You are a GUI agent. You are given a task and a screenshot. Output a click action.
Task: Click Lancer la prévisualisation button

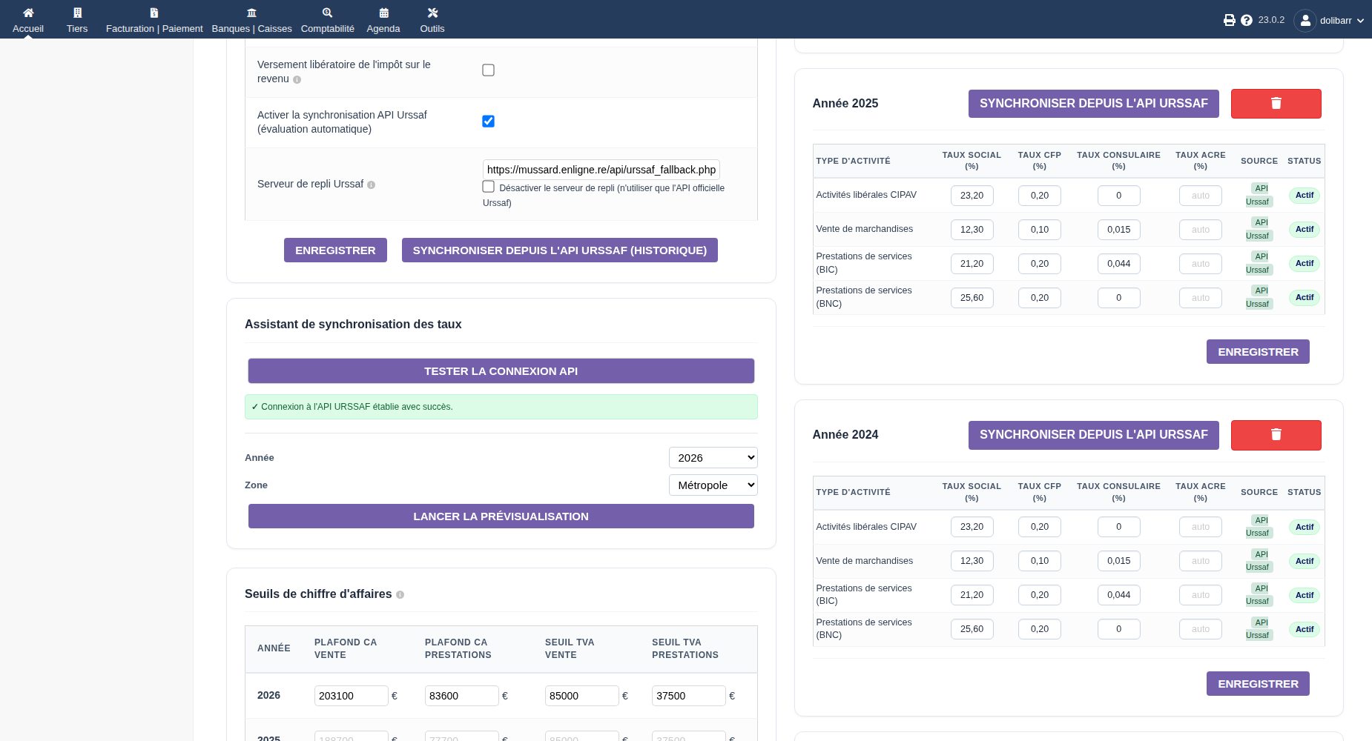pyautogui.click(x=501, y=516)
